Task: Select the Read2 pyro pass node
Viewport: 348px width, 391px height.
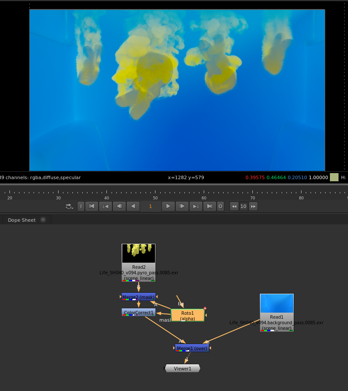Action: [139, 263]
